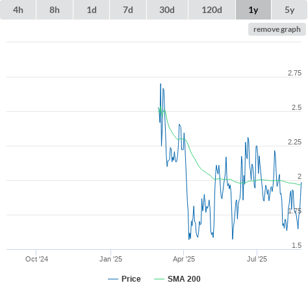Show the 5y price history

tap(290, 10)
